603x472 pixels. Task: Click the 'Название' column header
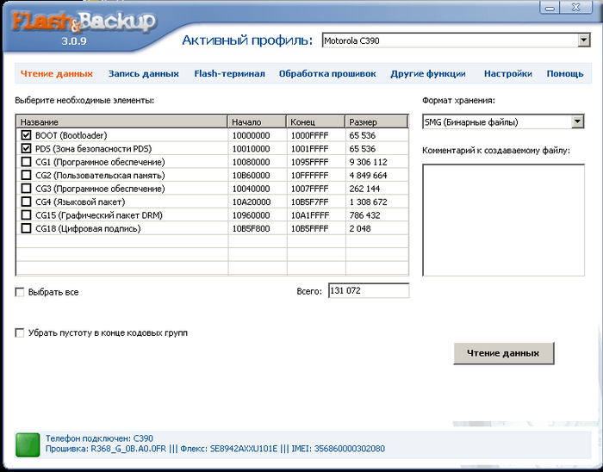tap(122, 121)
